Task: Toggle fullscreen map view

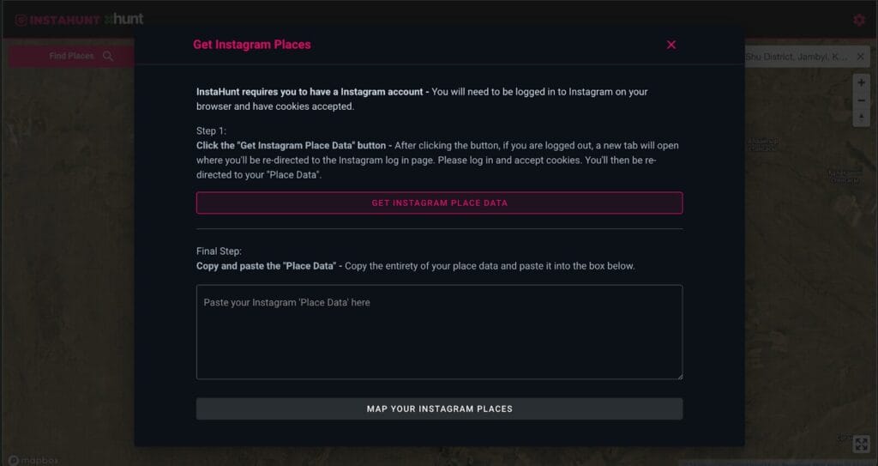Action: (862, 443)
